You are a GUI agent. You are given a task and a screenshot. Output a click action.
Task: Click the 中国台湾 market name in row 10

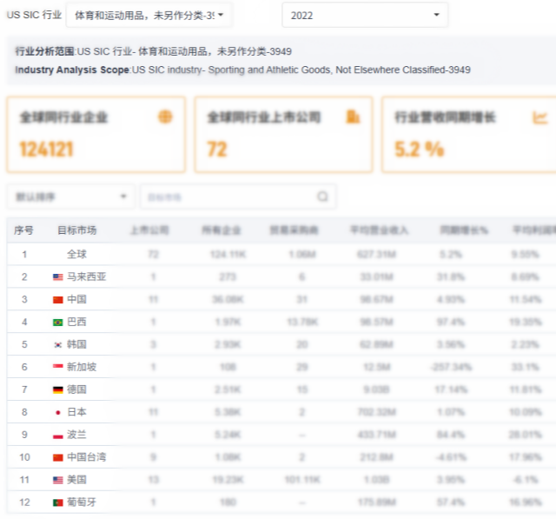[86, 456]
